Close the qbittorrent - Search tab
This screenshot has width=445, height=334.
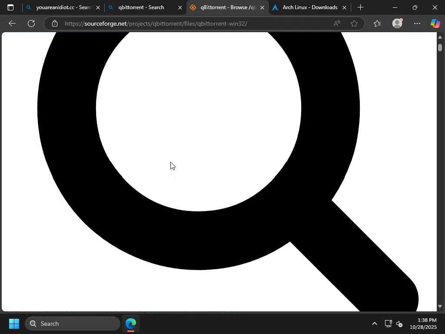[x=180, y=8]
